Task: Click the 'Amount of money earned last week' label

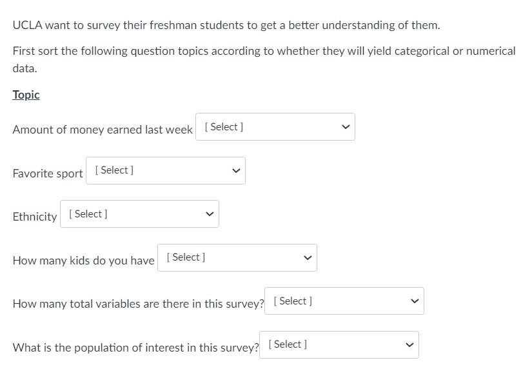Action: tap(103, 130)
